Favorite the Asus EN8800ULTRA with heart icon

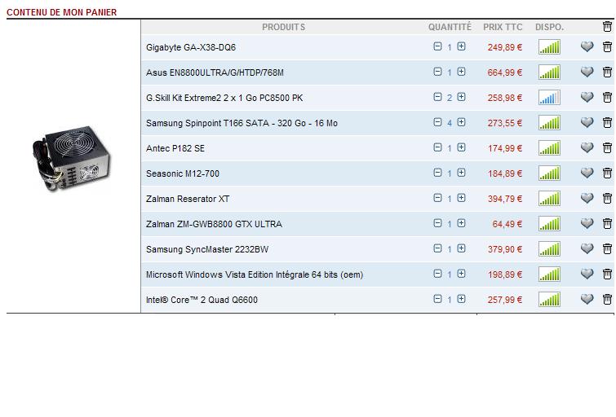[x=587, y=72]
